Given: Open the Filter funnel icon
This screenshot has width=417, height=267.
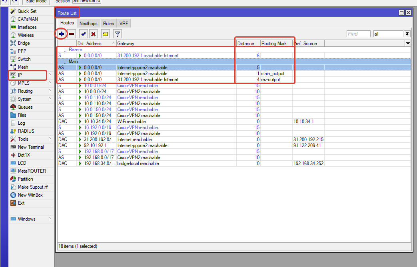Looking at the screenshot, I should pyautogui.click(x=117, y=34).
